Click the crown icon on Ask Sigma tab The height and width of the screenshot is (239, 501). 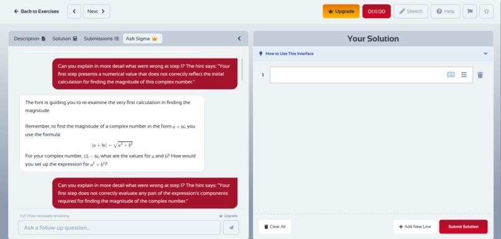click(155, 39)
